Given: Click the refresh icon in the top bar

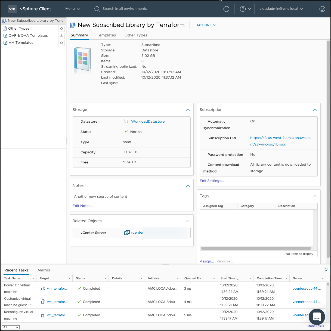Looking at the screenshot, I should click(227, 9).
